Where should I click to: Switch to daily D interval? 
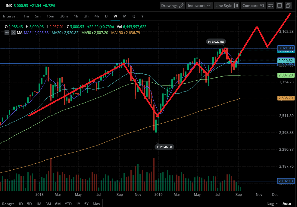106,16
